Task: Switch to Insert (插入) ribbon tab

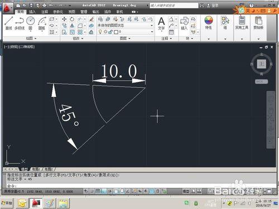Action: click(x=32, y=12)
